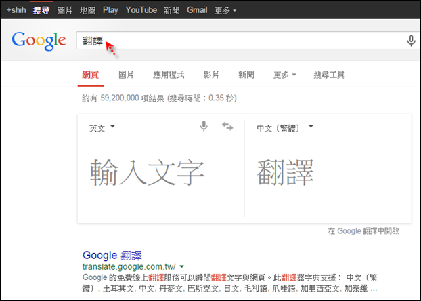Switch to the 新聞 results tab

click(246, 75)
